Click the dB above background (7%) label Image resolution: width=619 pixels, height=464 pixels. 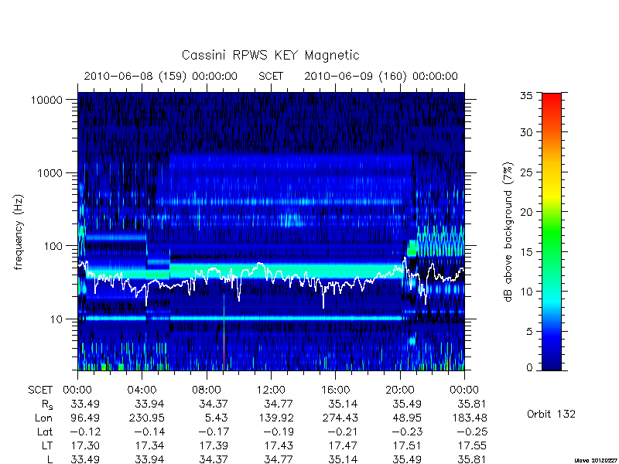pos(508,232)
